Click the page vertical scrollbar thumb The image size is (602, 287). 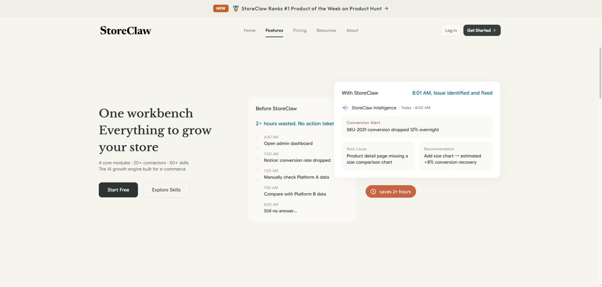[x=600, y=73]
